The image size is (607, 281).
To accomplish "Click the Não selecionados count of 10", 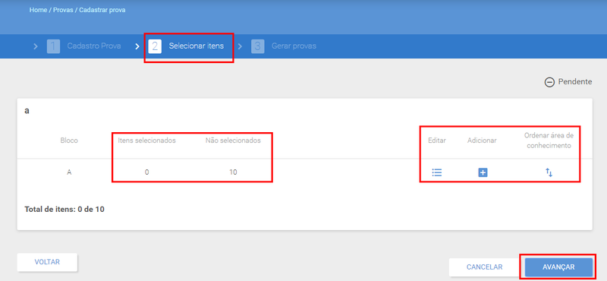I will click(233, 172).
